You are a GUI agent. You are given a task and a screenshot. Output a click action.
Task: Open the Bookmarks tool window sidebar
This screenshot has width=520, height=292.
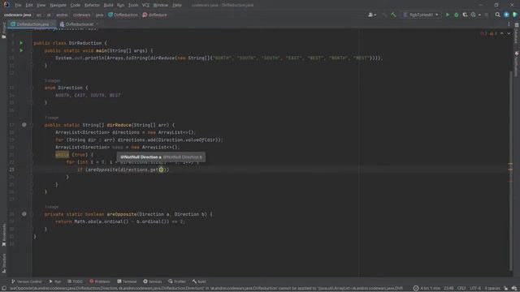click(3, 234)
